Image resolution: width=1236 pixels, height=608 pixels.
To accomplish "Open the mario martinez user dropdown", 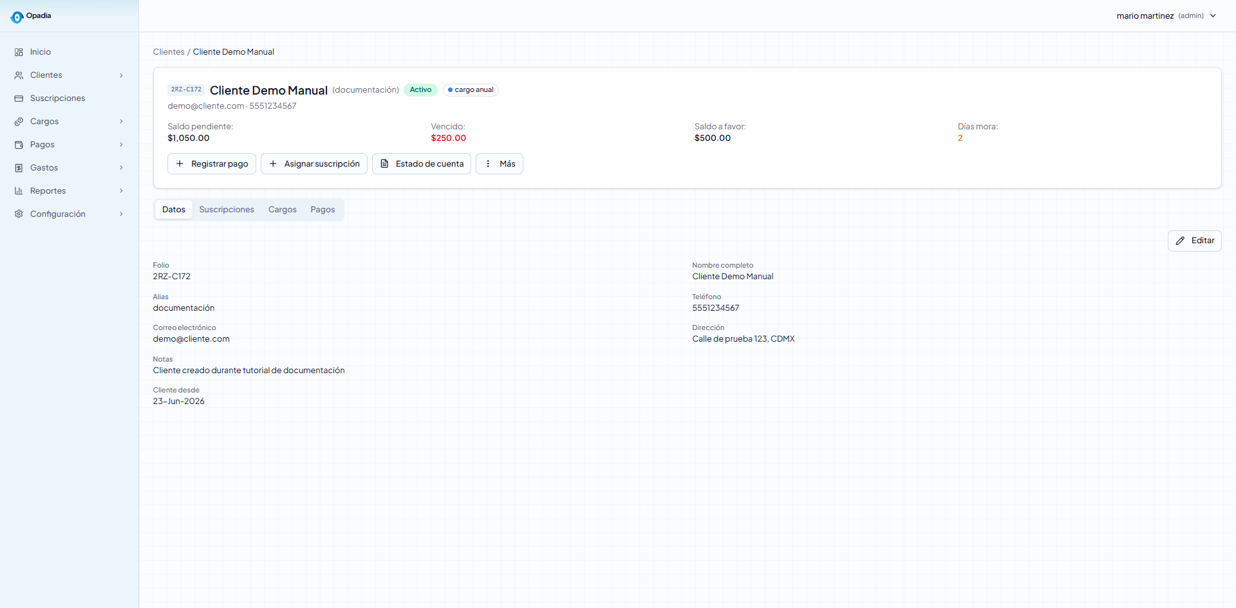I will click(x=1166, y=15).
